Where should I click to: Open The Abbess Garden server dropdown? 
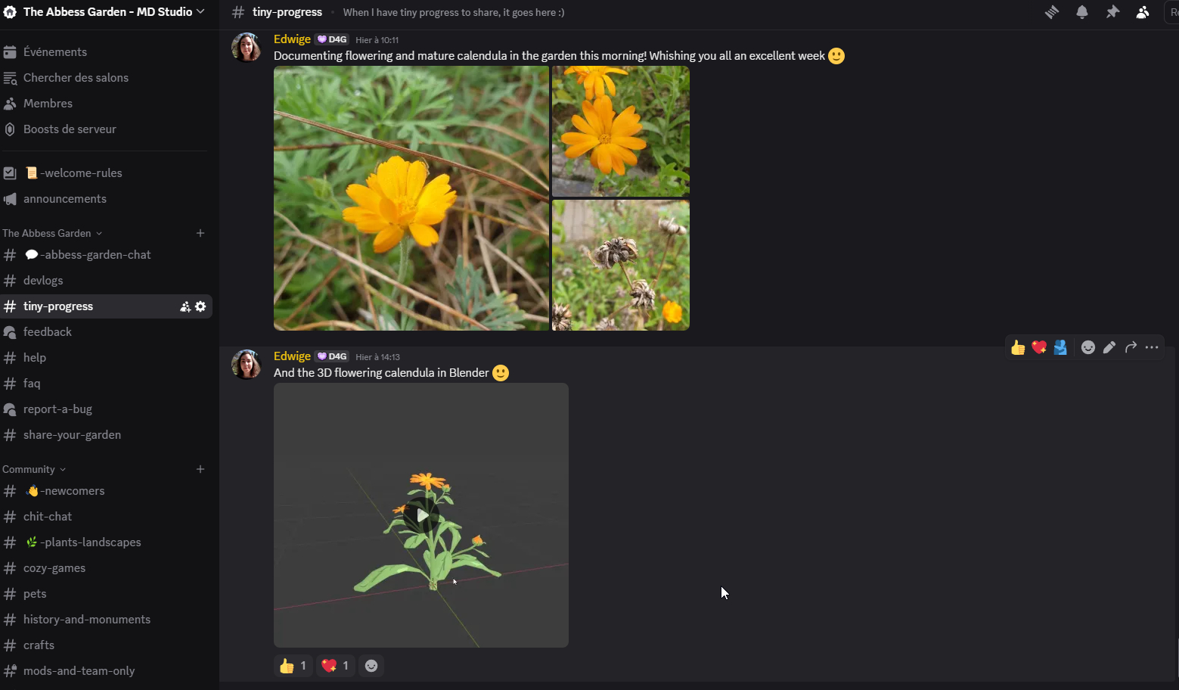click(106, 12)
